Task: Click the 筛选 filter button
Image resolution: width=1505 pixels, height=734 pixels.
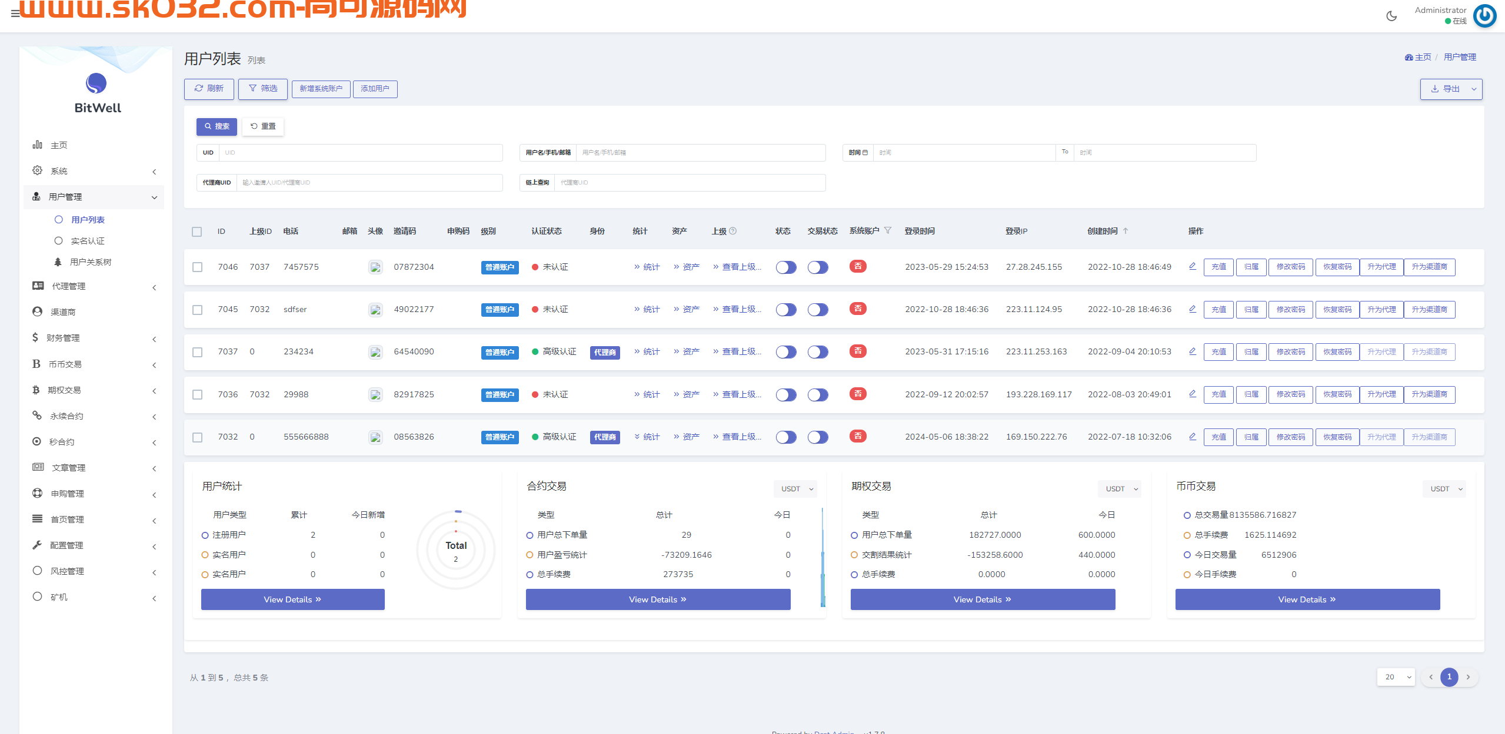Action: (x=263, y=89)
